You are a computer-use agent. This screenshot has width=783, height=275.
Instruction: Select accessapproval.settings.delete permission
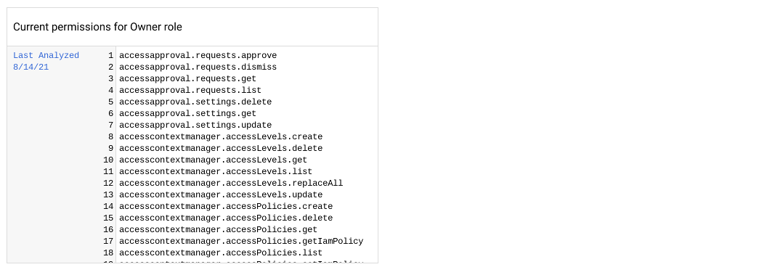coord(195,102)
